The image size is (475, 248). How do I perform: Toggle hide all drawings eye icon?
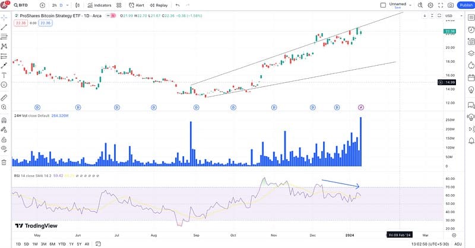coord(4,148)
